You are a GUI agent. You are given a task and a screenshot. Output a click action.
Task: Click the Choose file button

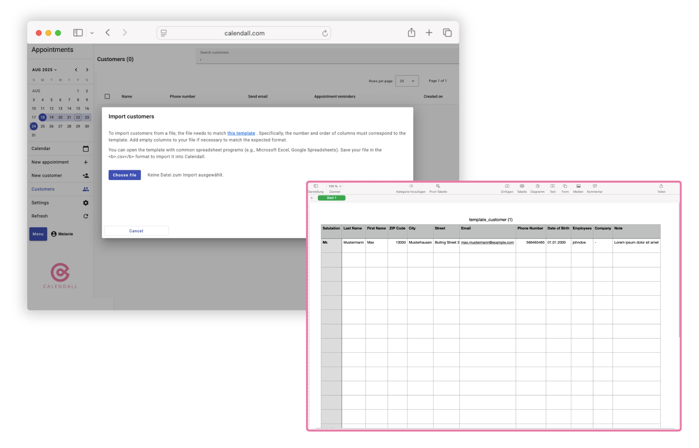[x=125, y=175]
